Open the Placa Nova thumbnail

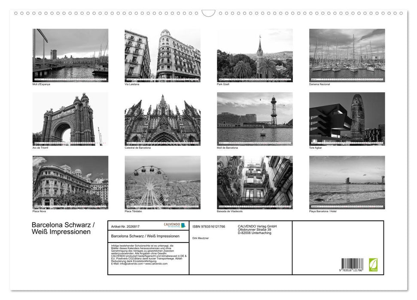pyautogui.click(x=69, y=182)
